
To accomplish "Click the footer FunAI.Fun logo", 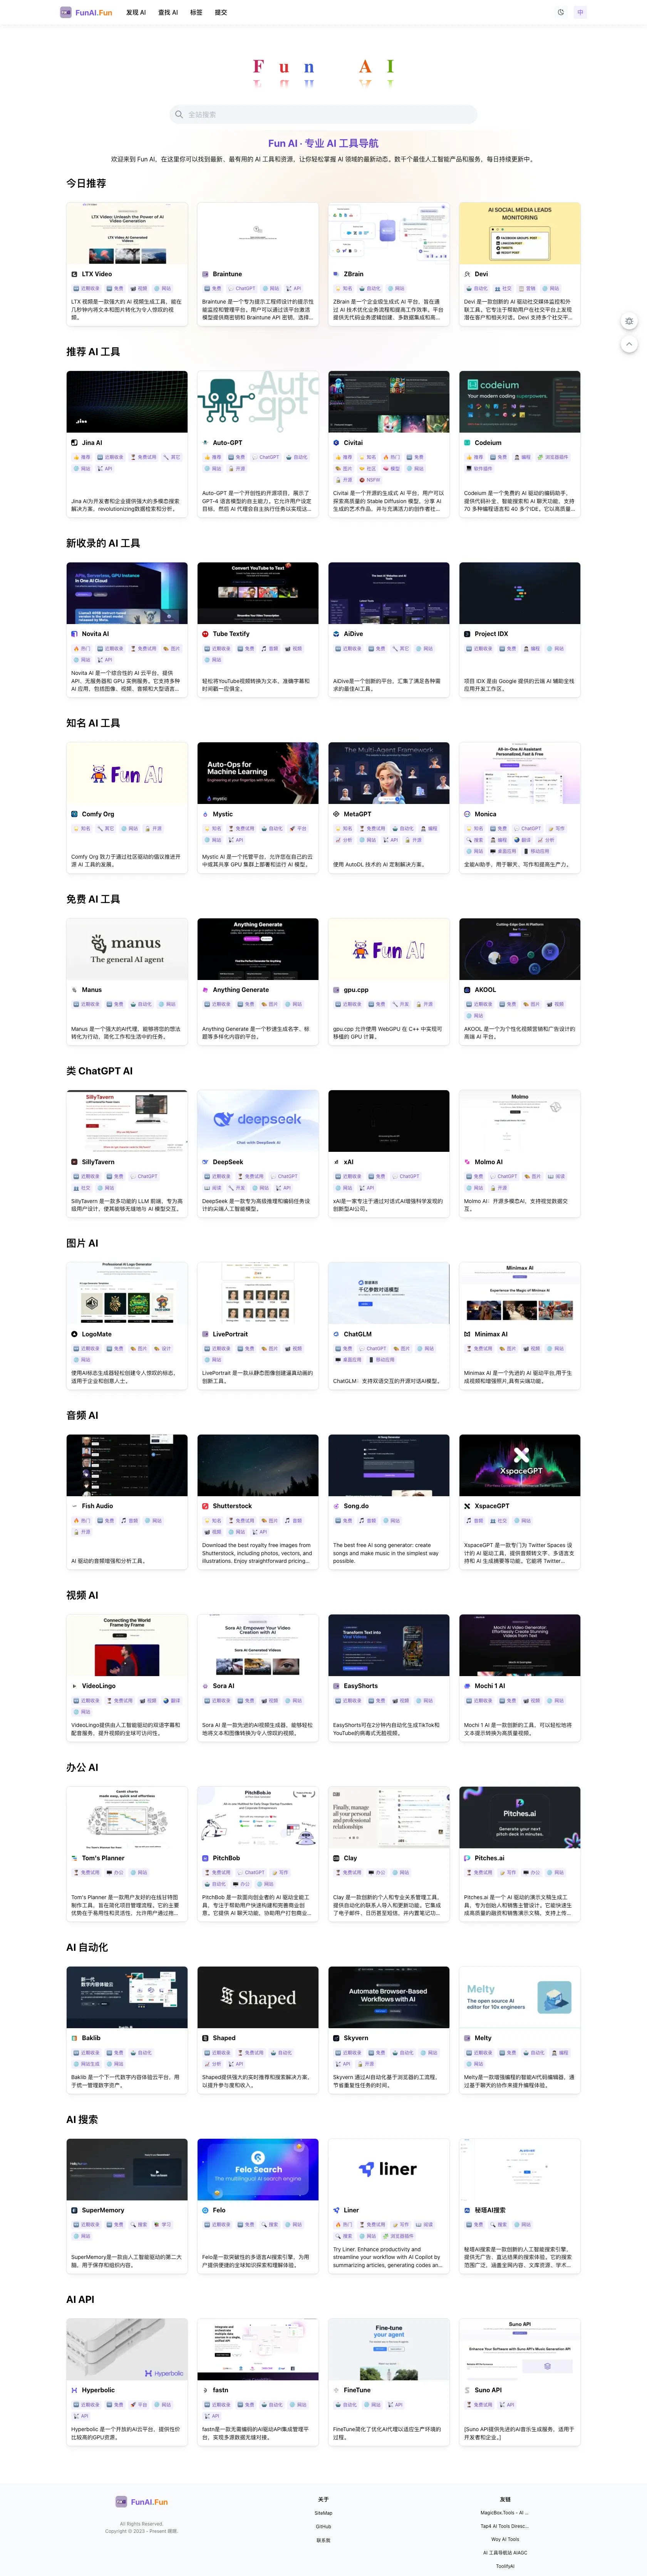I will (x=141, y=2502).
